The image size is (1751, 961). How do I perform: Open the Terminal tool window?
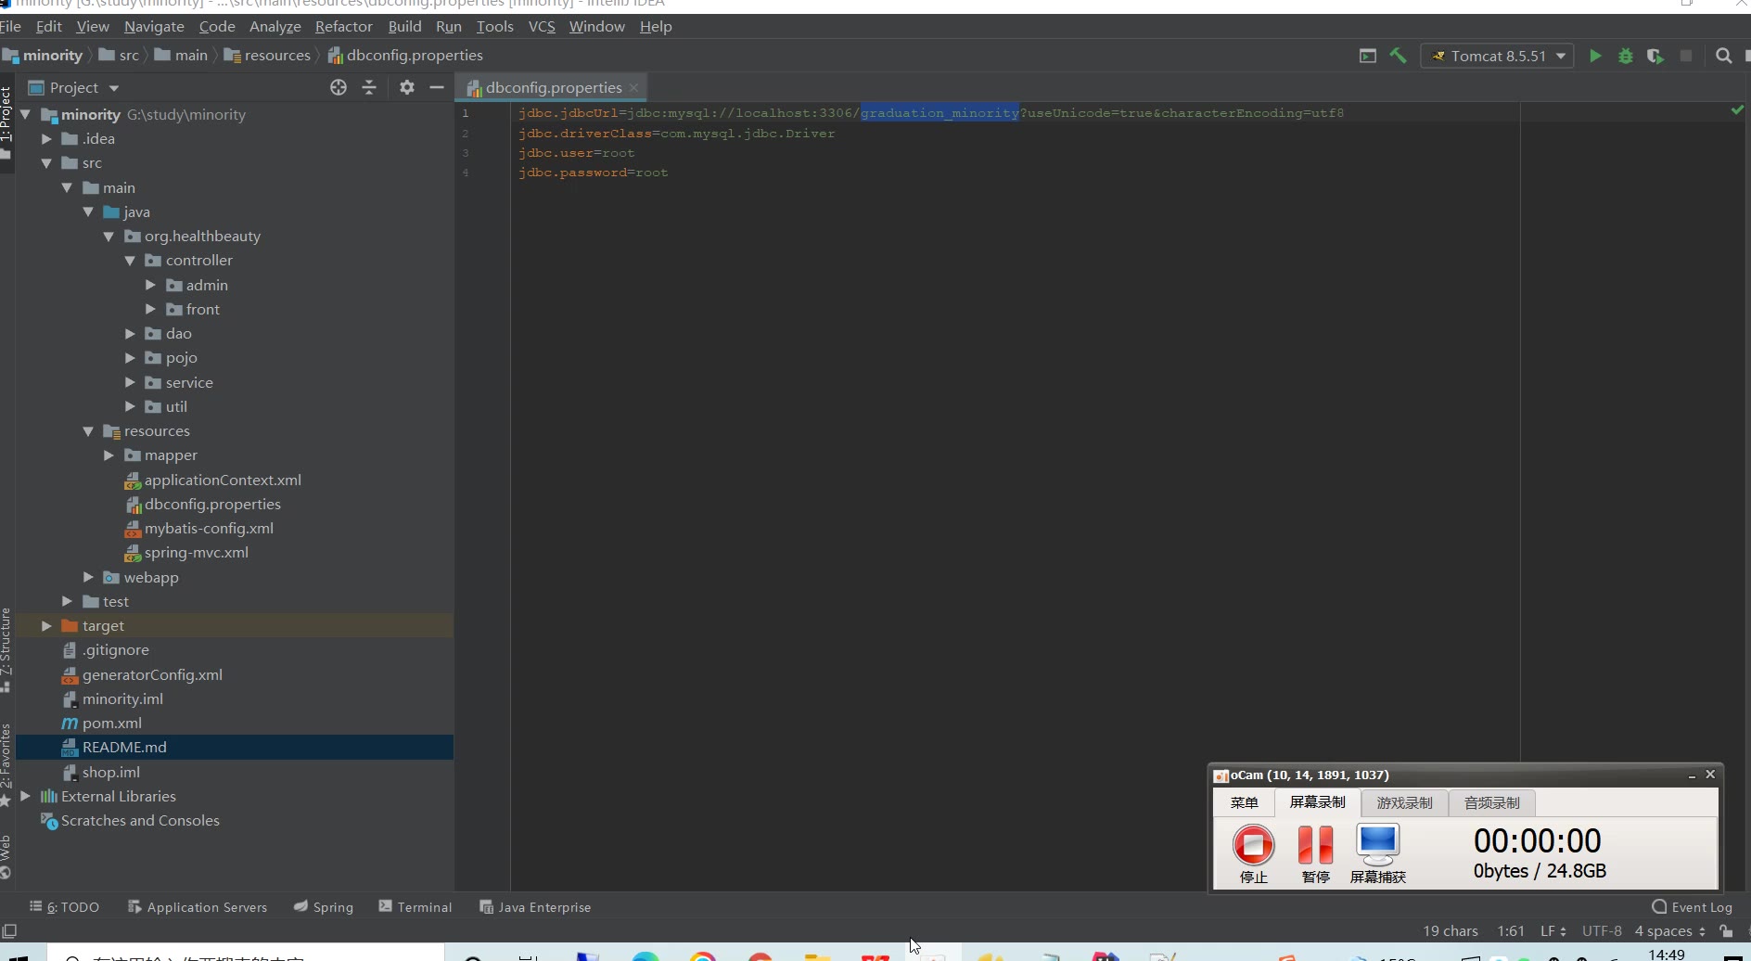coord(415,907)
